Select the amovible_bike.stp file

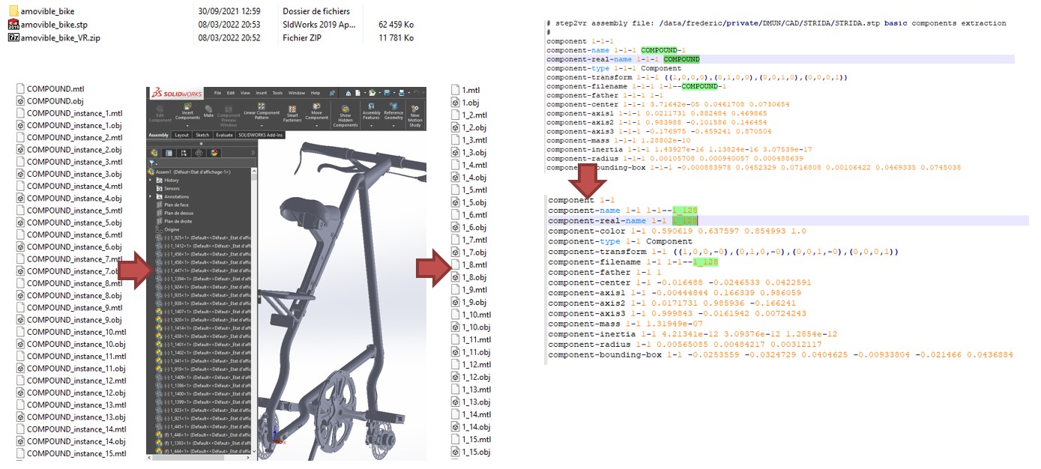(x=54, y=25)
